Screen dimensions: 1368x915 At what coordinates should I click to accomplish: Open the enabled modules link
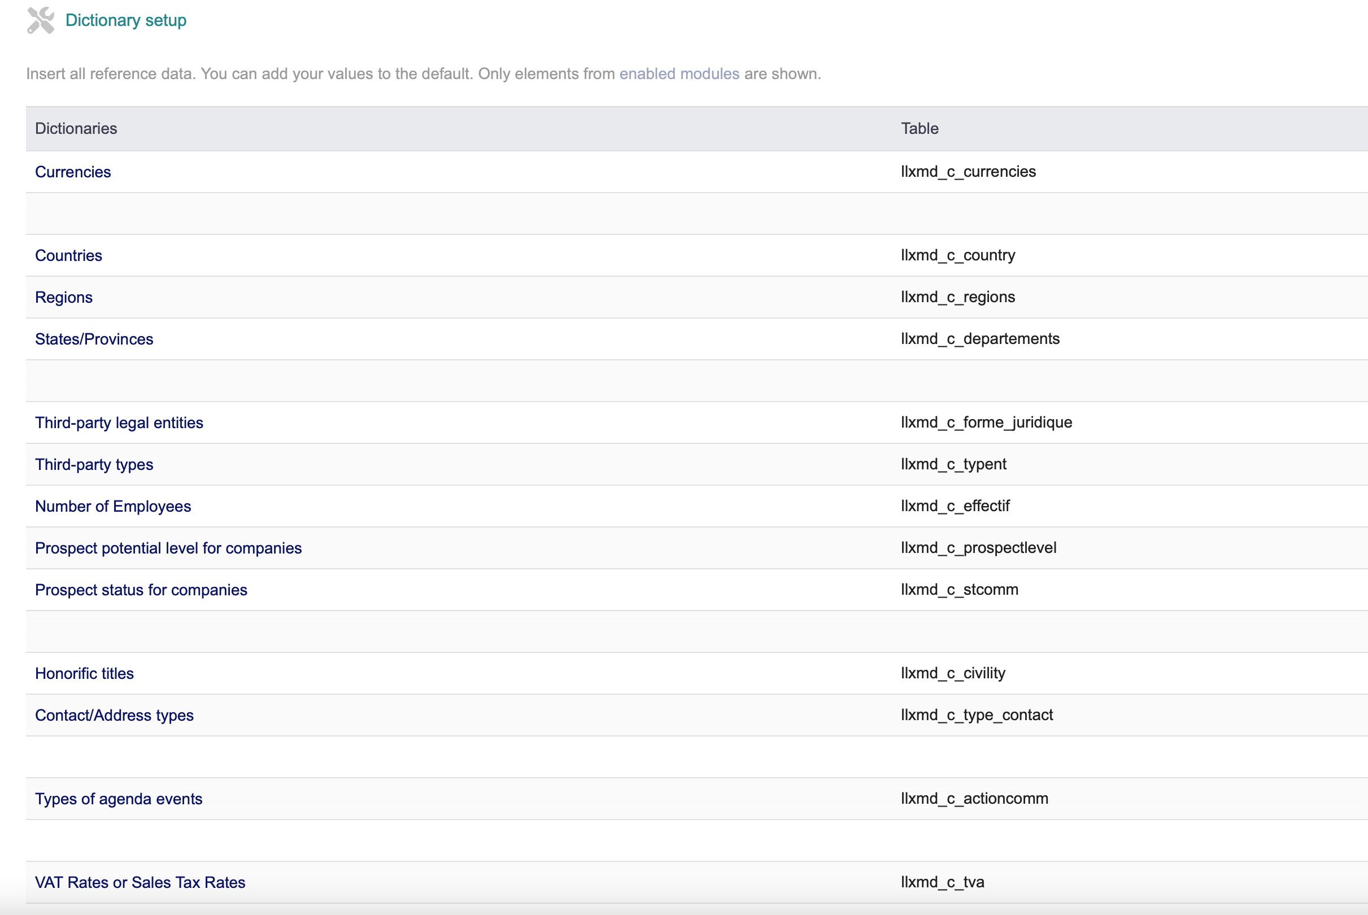[679, 73]
